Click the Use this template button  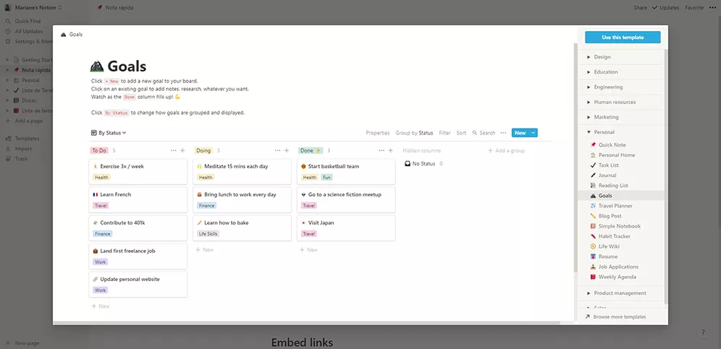tap(623, 37)
